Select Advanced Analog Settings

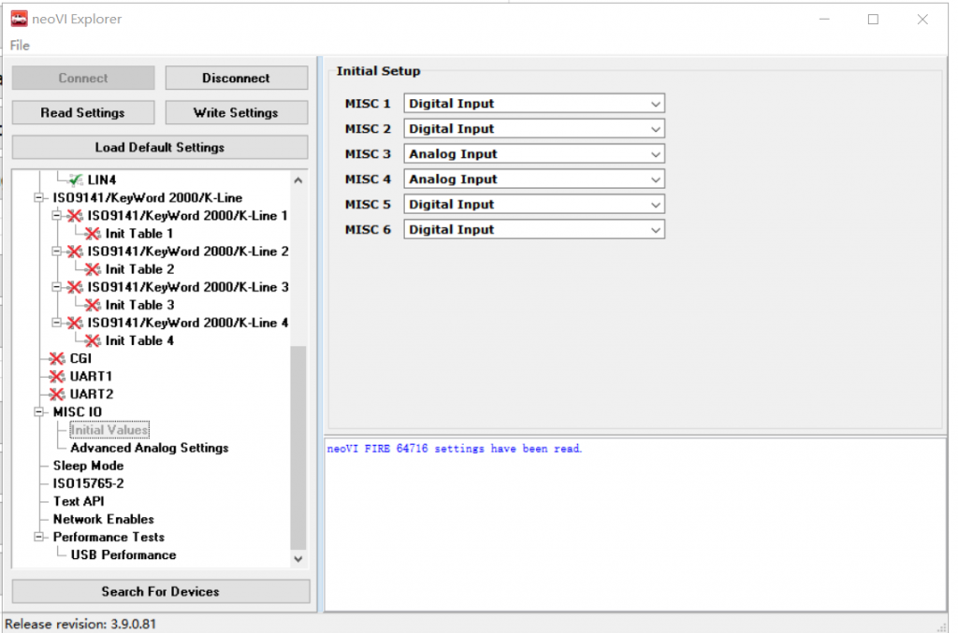point(150,448)
